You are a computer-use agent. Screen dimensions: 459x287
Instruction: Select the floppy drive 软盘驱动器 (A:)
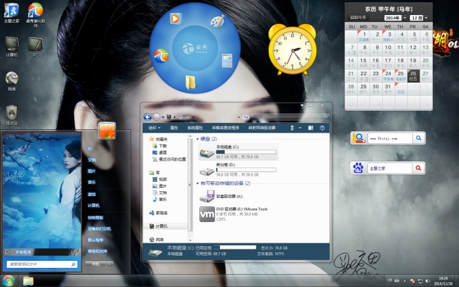point(221,196)
